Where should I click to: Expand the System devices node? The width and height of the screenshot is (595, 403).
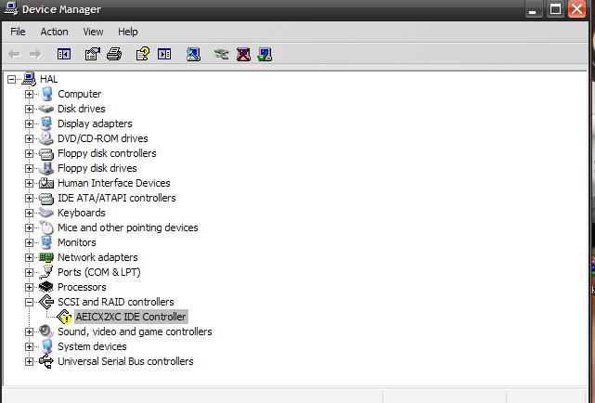click(x=29, y=346)
